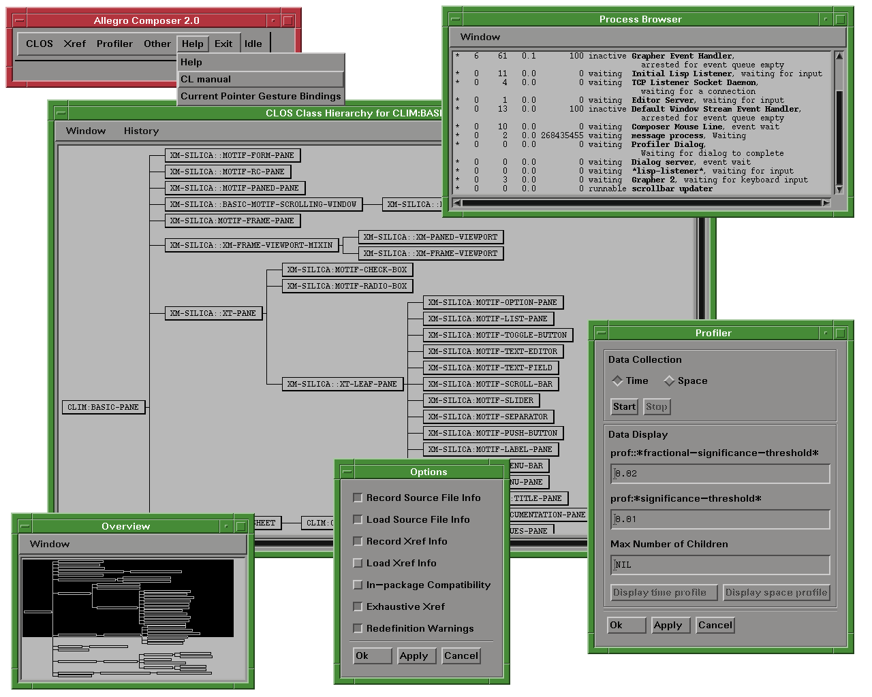Click Process Browser scroll right arrow
Screen dimensions: 872x697
826,203
